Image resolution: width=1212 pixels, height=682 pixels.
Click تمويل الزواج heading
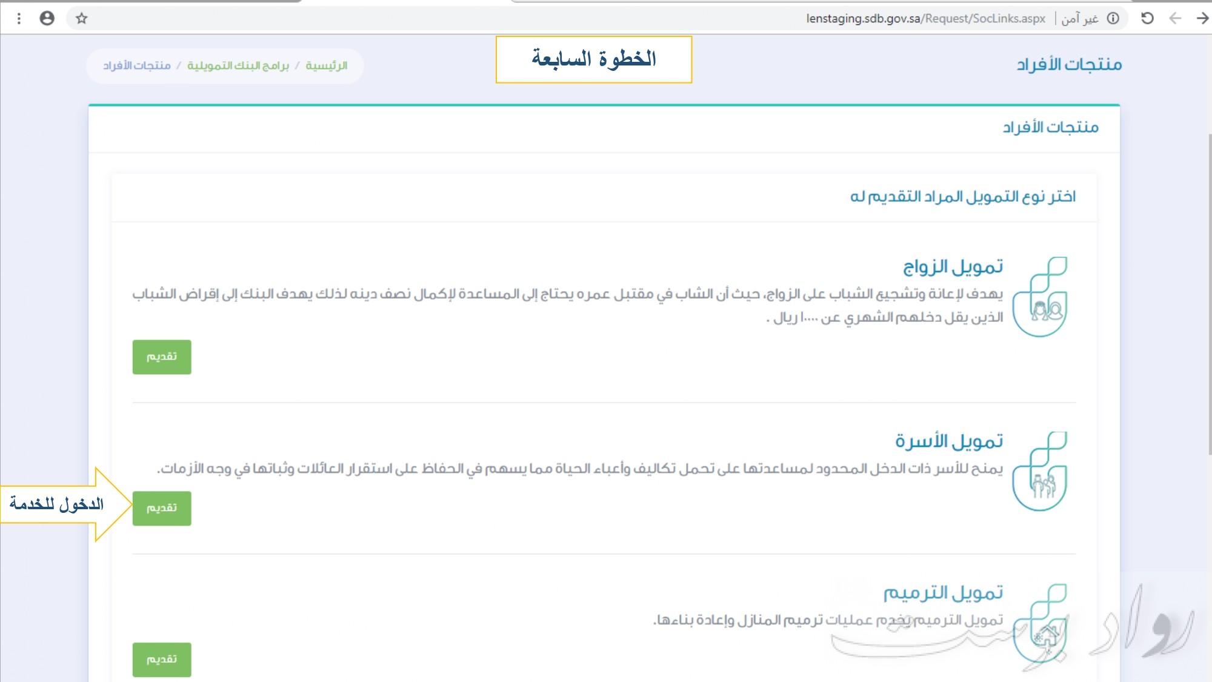(x=953, y=266)
